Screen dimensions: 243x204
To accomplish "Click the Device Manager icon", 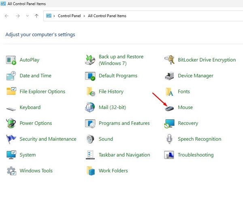I will pyautogui.click(x=169, y=76).
